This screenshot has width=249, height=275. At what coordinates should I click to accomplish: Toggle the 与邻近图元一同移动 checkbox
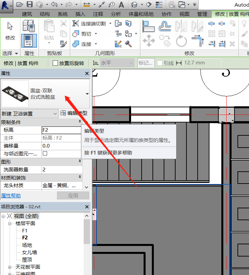coord(45,154)
